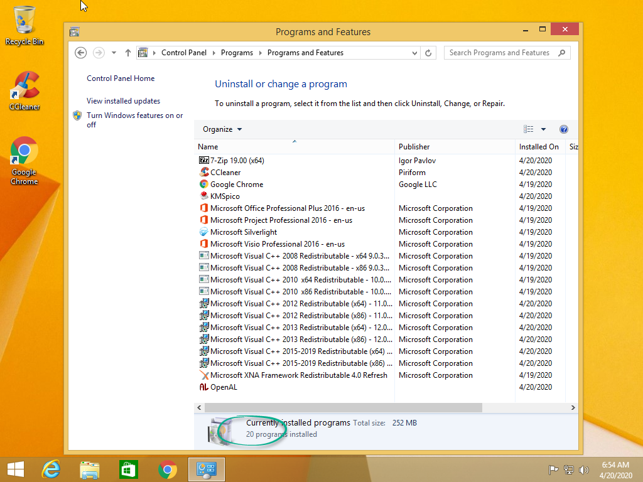643x482 pixels.
Task: Open the Google Chrome desktop shortcut
Action: [24, 161]
